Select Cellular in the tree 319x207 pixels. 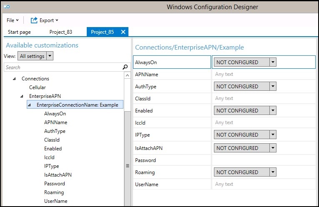tap(38, 87)
